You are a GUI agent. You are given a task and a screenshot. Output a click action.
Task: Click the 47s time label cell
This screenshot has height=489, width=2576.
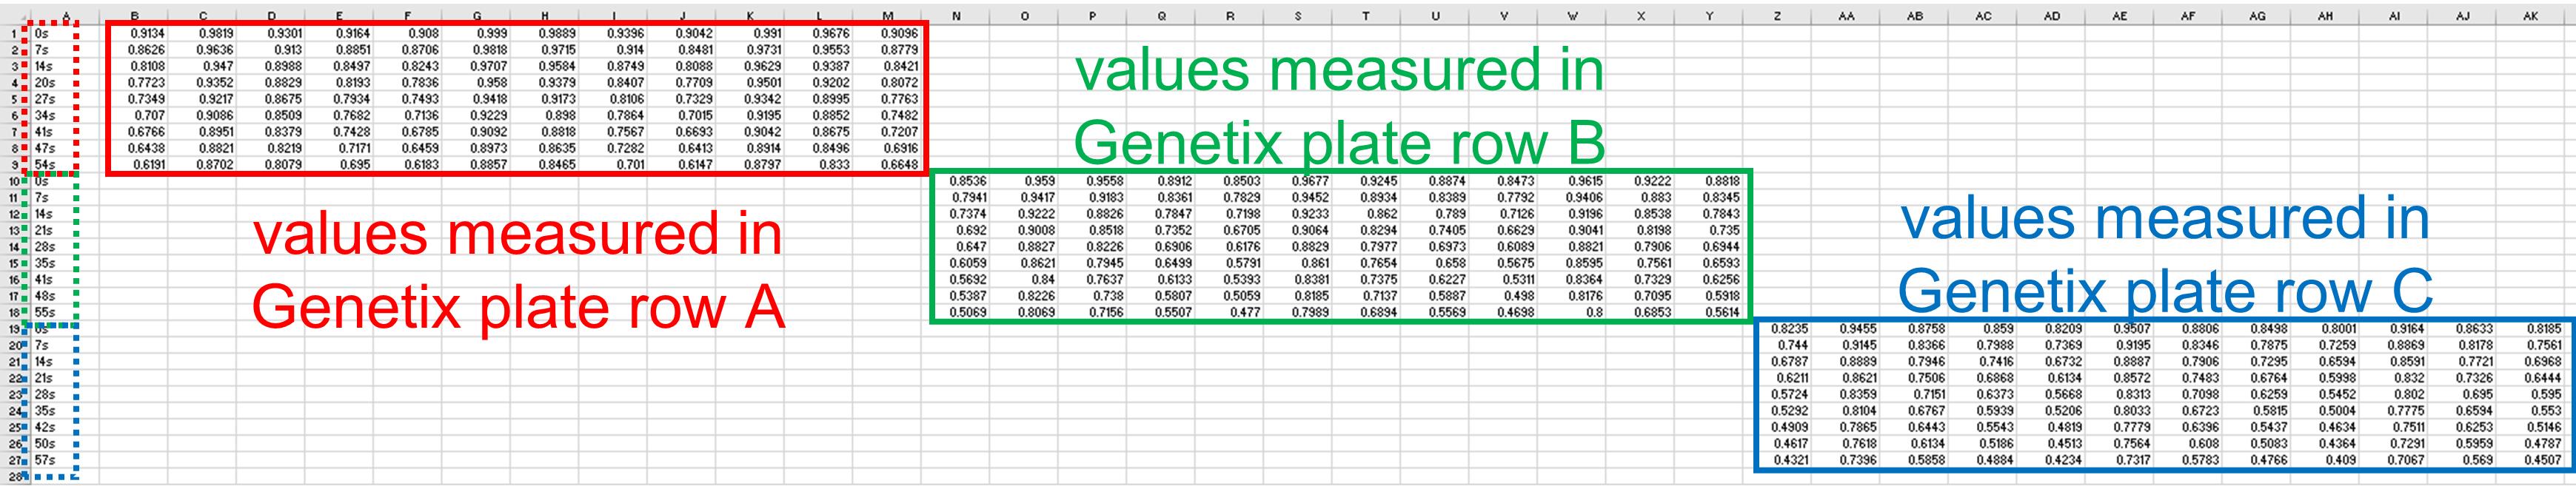(65, 148)
